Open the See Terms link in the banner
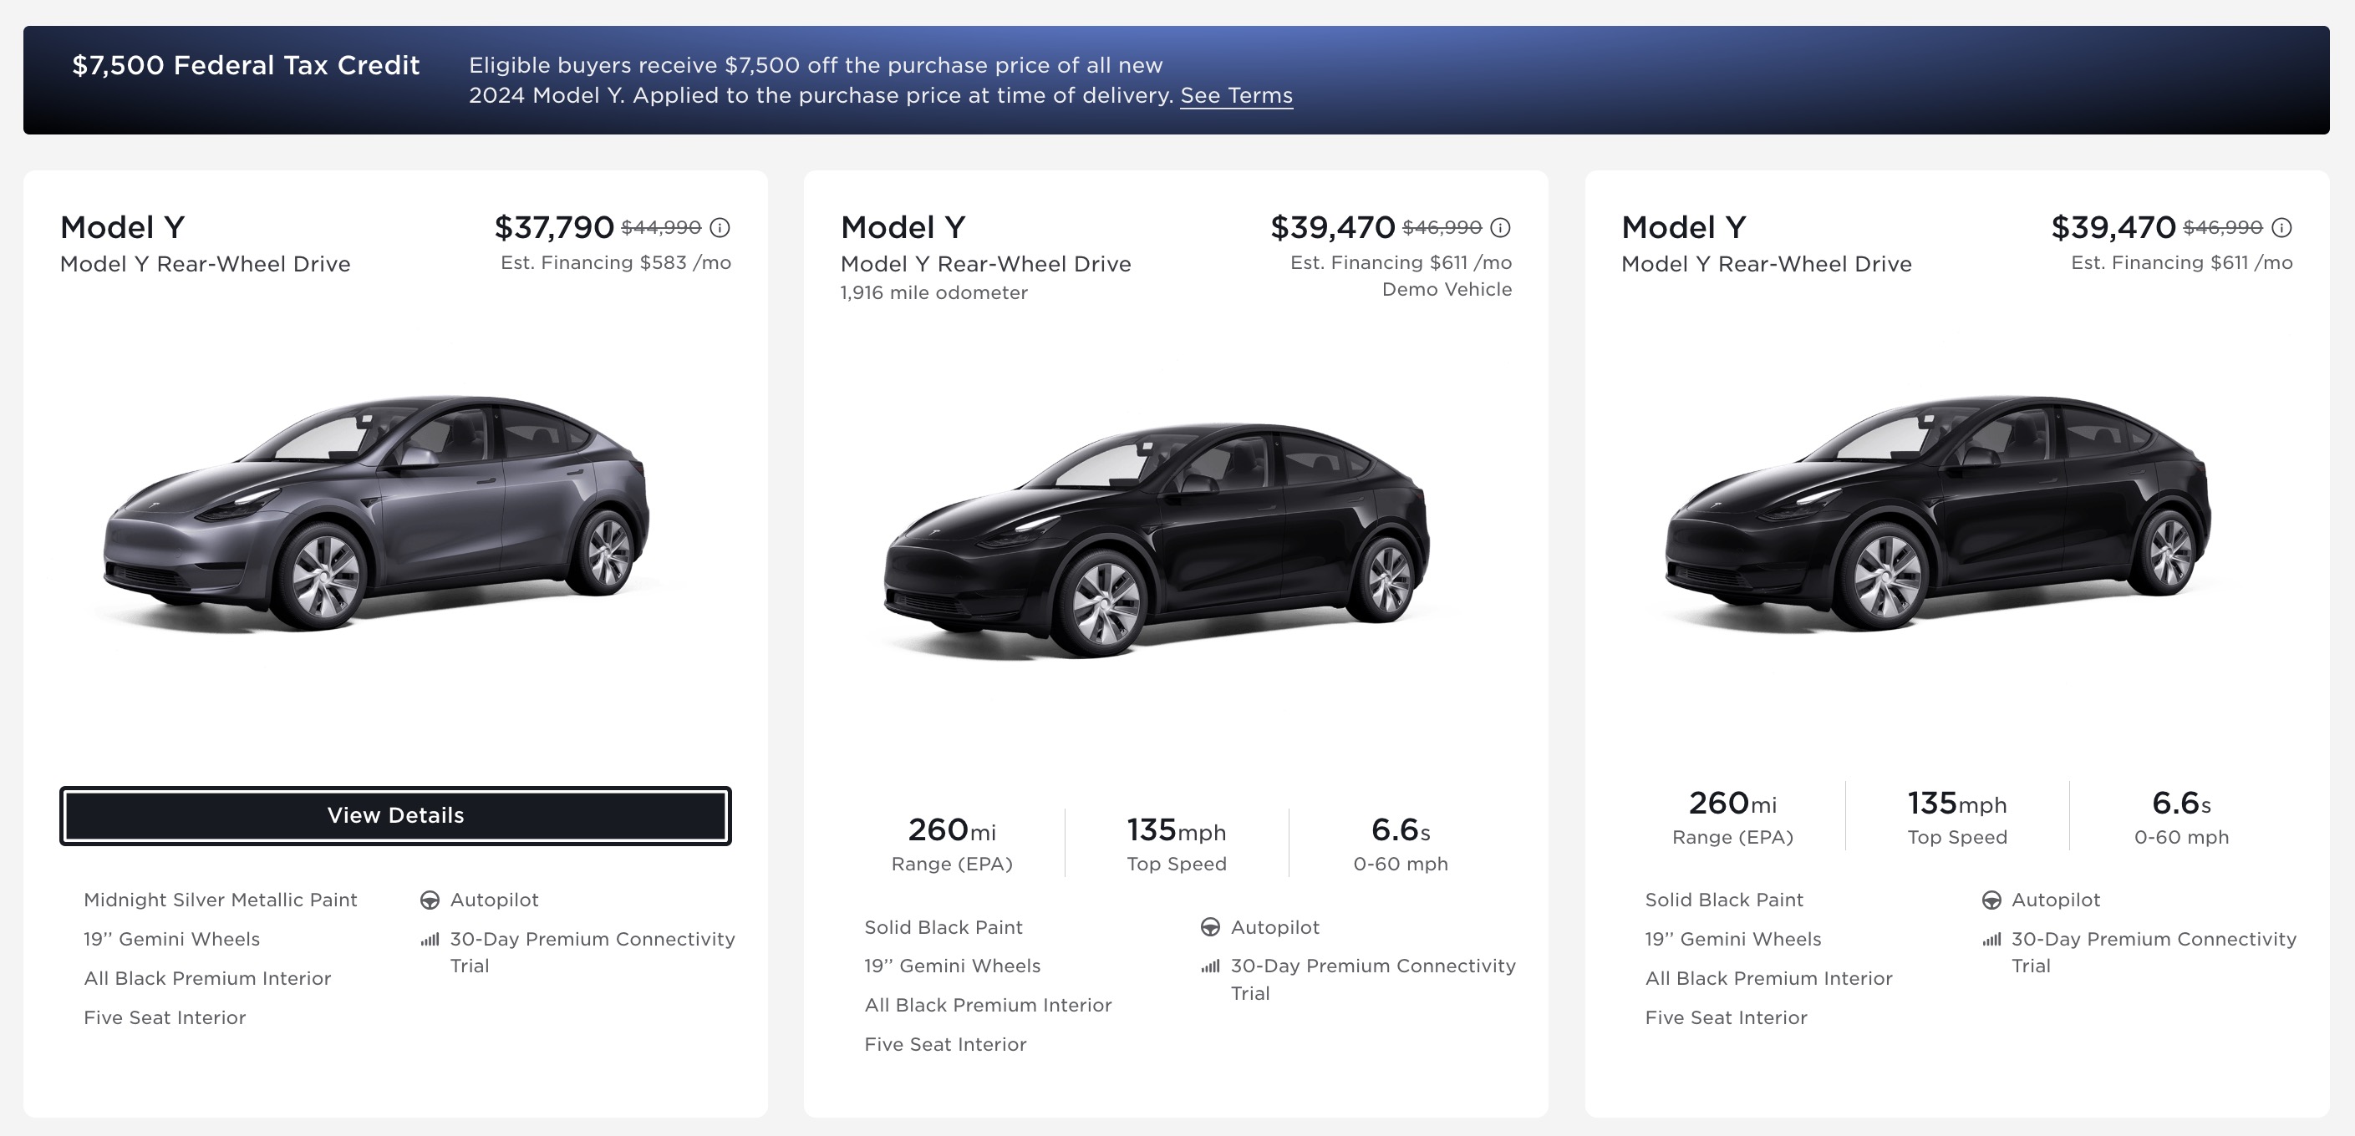The width and height of the screenshot is (2355, 1136). [x=1237, y=95]
